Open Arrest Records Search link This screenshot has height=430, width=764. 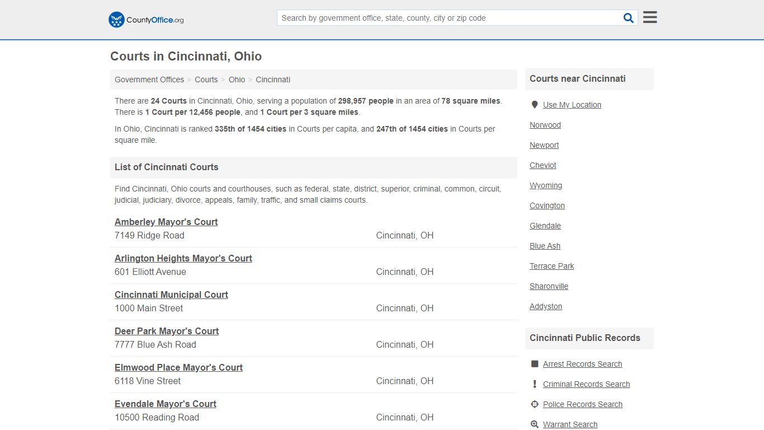(582, 364)
